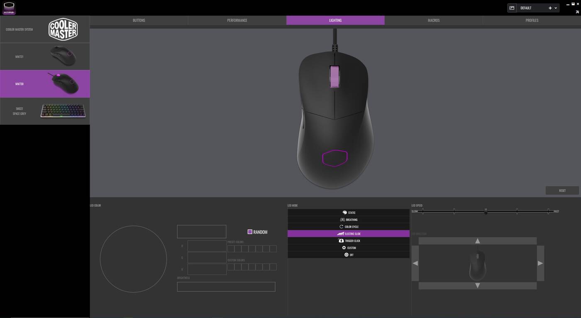Click the Reset button
This screenshot has width=581, height=318.
coord(562,191)
